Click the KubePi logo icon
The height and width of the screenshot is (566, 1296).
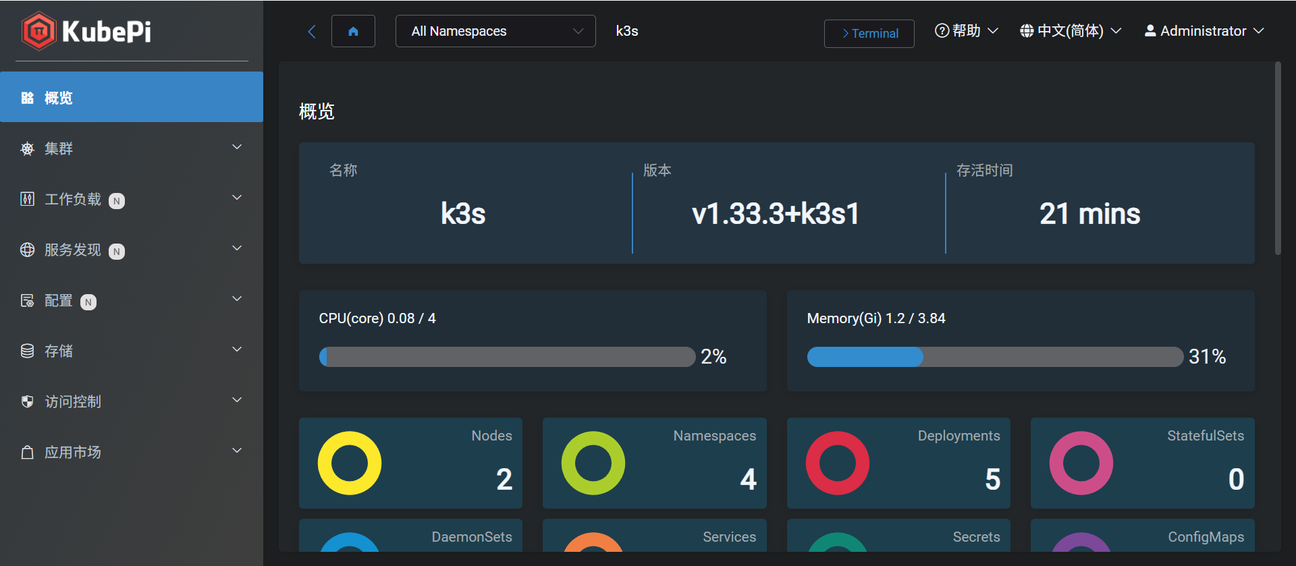click(38, 31)
